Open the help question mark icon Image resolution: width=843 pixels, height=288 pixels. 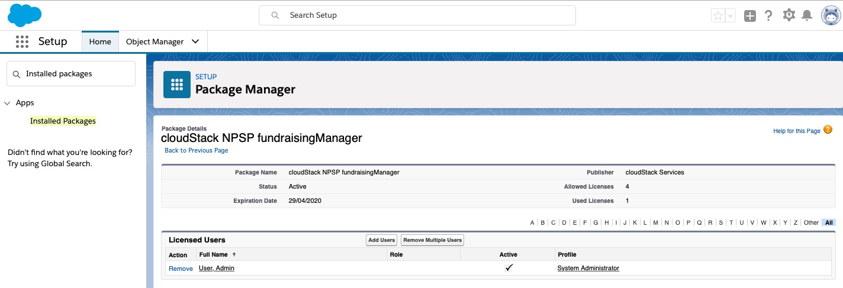tap(768, 15)
